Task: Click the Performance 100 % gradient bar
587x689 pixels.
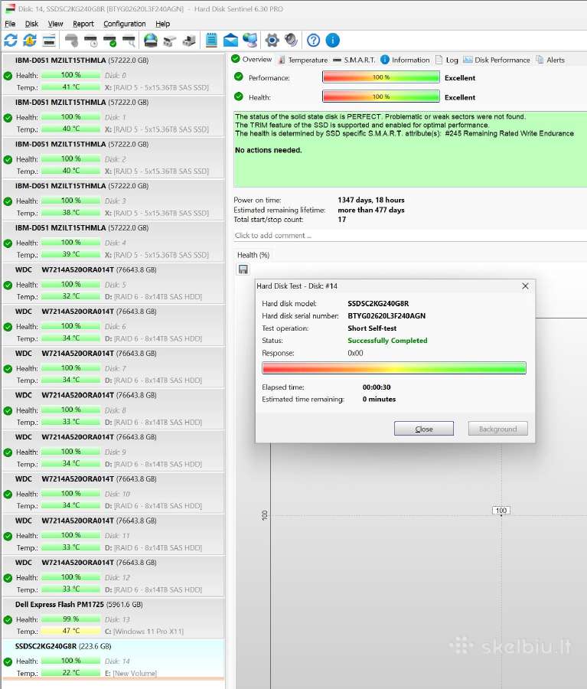Action: coord(381,77)
